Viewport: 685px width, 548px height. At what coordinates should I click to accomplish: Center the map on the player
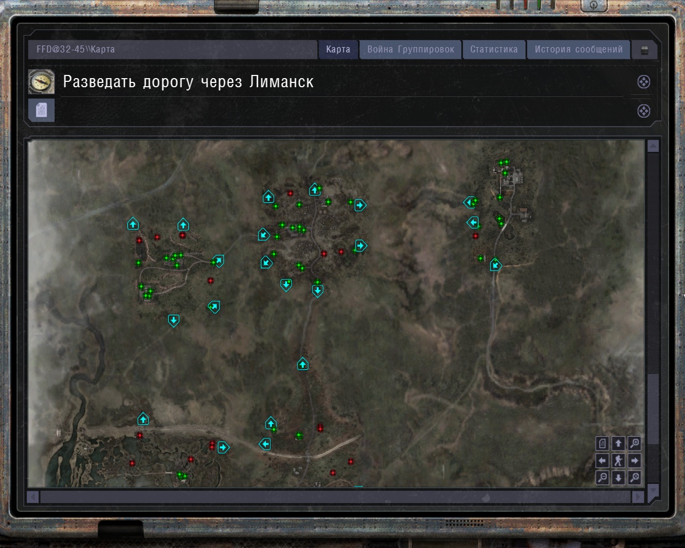tap(618, 460)
